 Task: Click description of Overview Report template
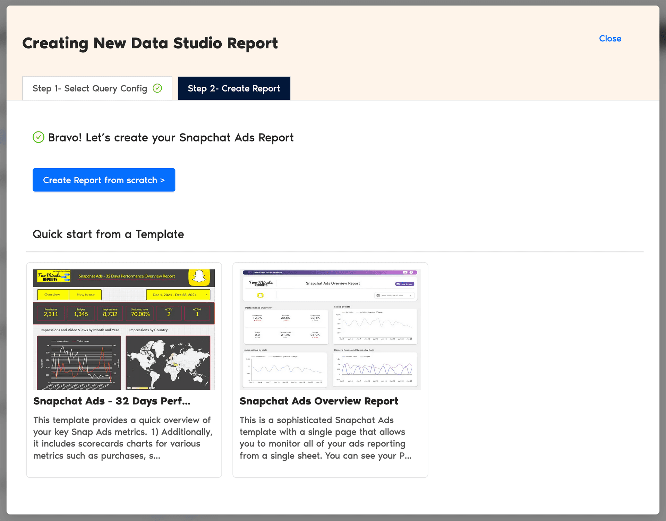tap(326, 438)
